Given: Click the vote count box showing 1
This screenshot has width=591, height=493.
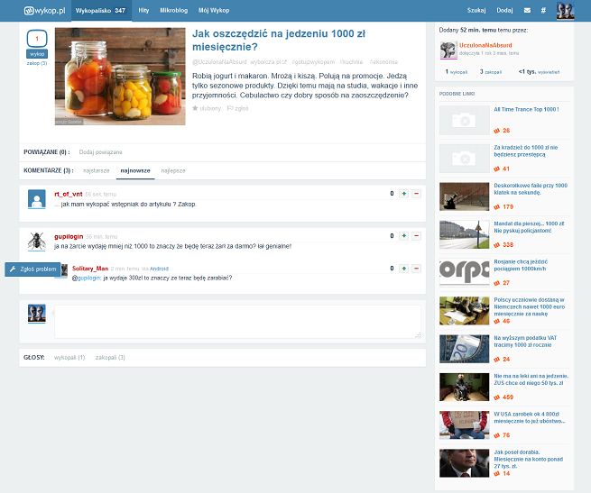Looking at the screenshot, I should pos(37,39).
